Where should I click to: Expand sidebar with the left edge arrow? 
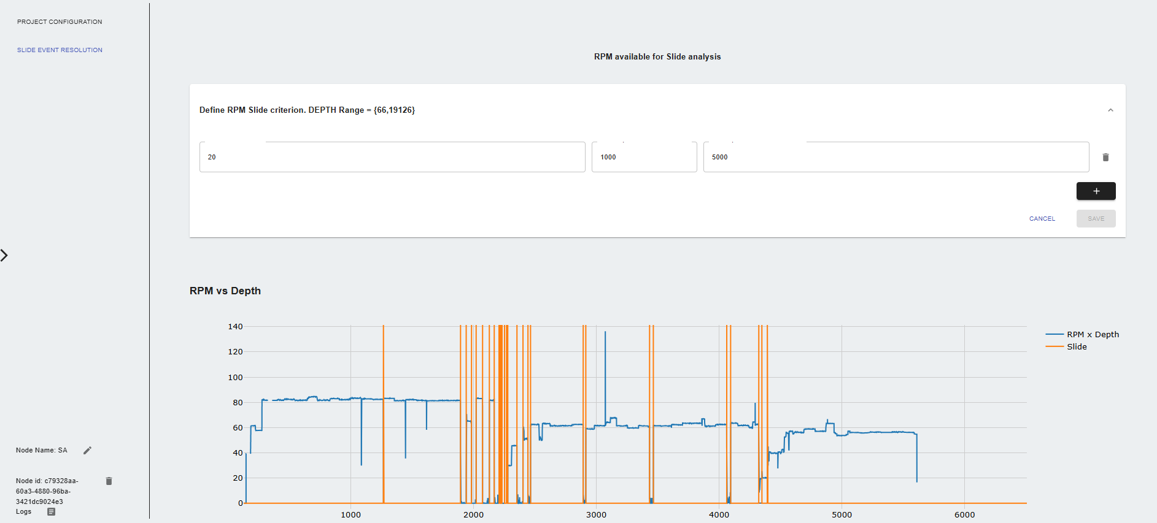pyautogui.click(x=5, y=255)
